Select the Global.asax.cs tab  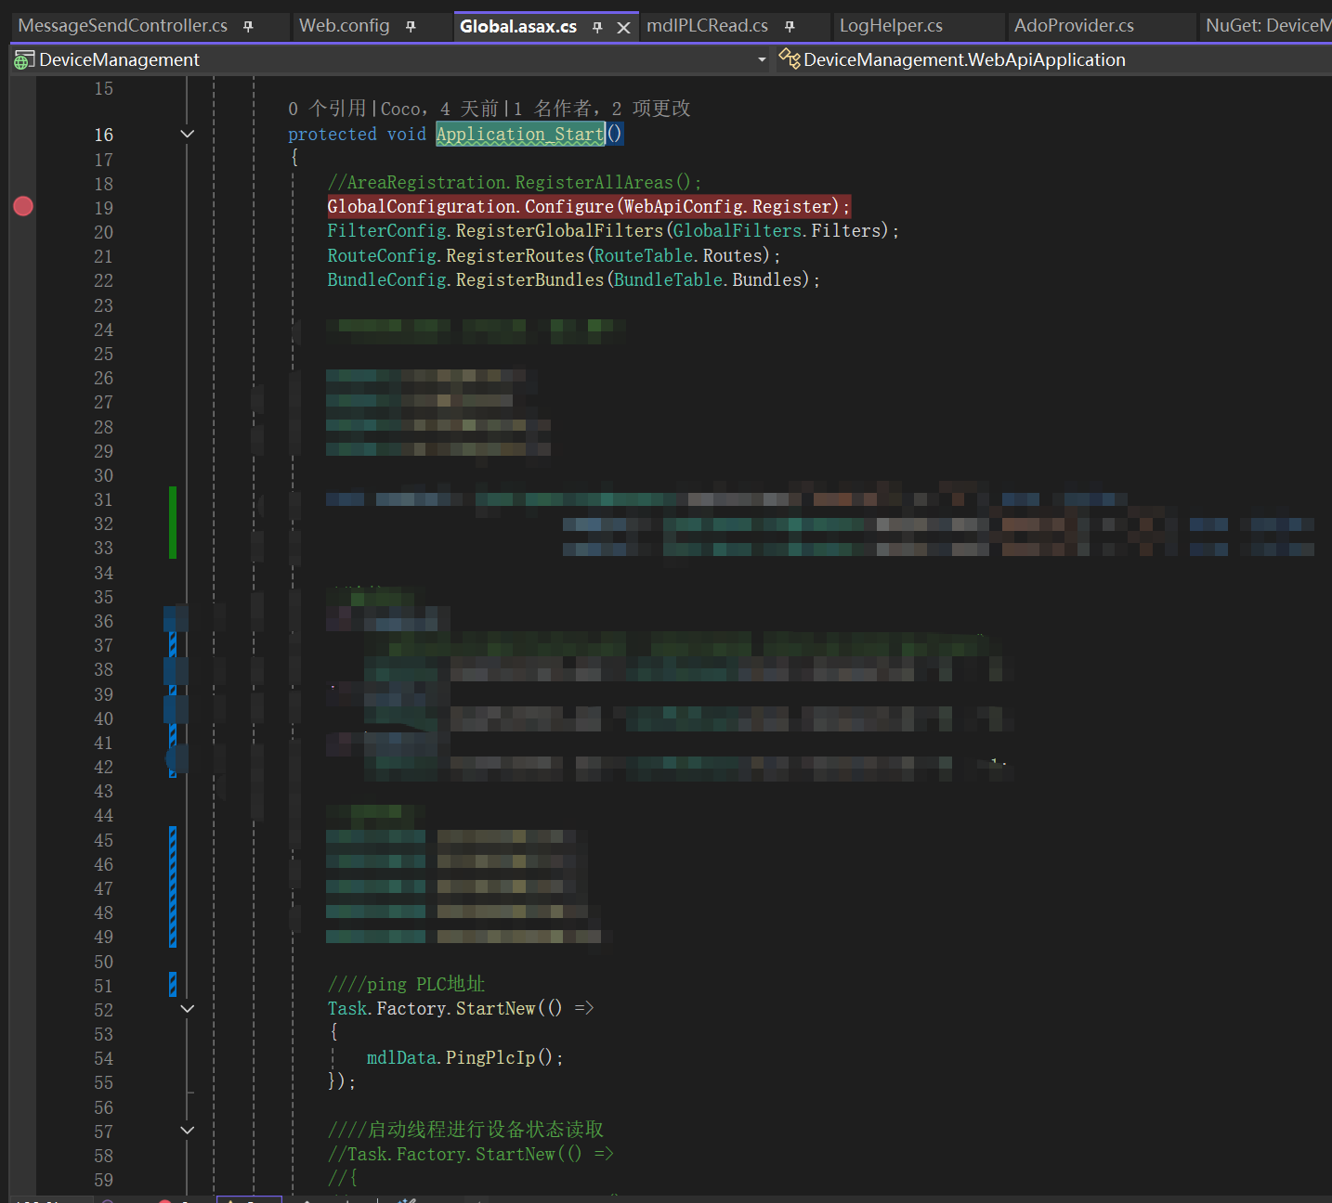pos(518,27)
